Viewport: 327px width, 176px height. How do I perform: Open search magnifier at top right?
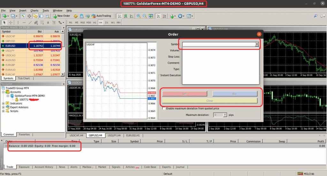click(316, 16)
